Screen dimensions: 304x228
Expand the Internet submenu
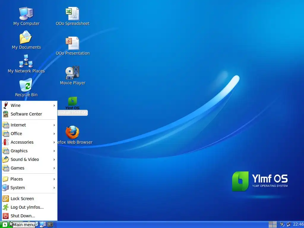tap(29, 125)
